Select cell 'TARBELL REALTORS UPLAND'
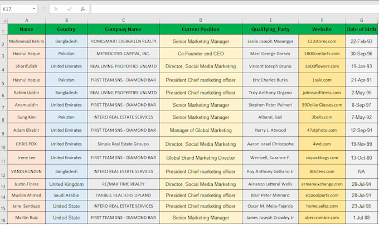The width and height of the screenshot is (379, 225). (124, 195)
